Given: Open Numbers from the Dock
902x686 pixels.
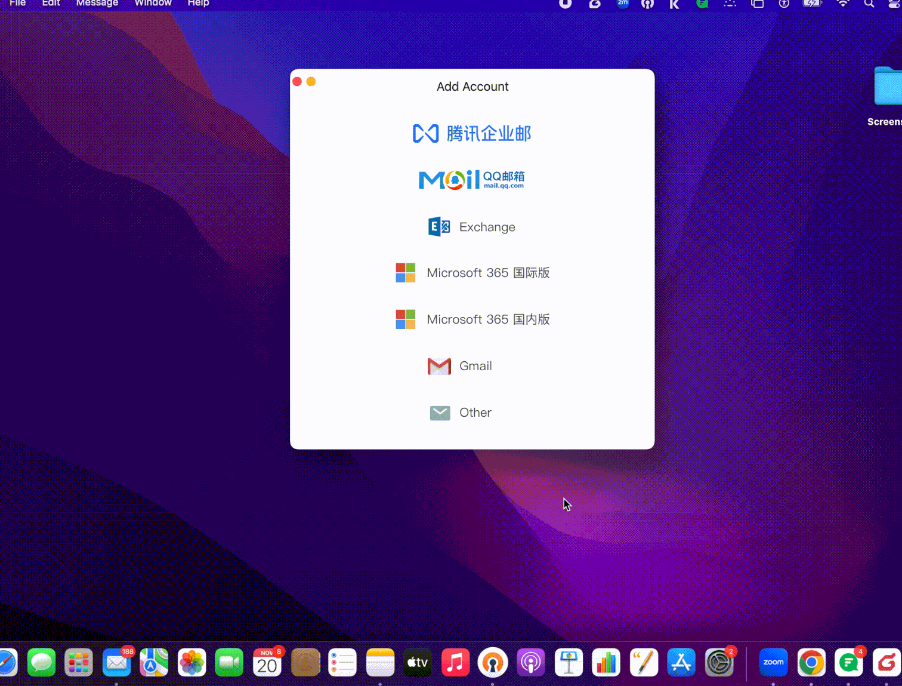Looking at the screenshot, I should click(606, 663).
